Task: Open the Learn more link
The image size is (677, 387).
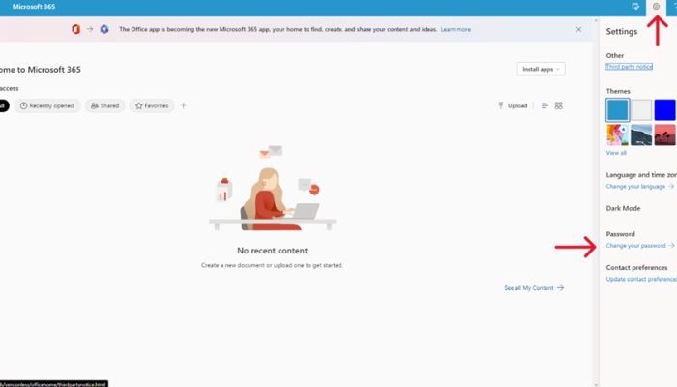Action: (x=456, y=29)
